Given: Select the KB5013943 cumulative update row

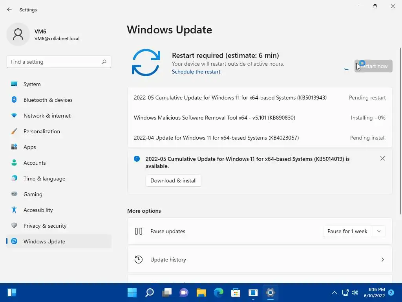Looking at the screenshot, I should coord(260,98).
